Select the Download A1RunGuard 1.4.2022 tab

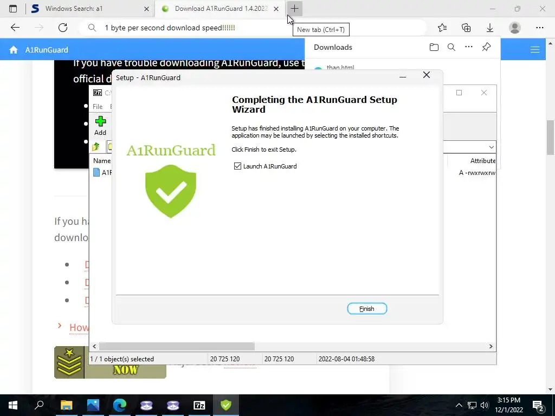[221, 9]
